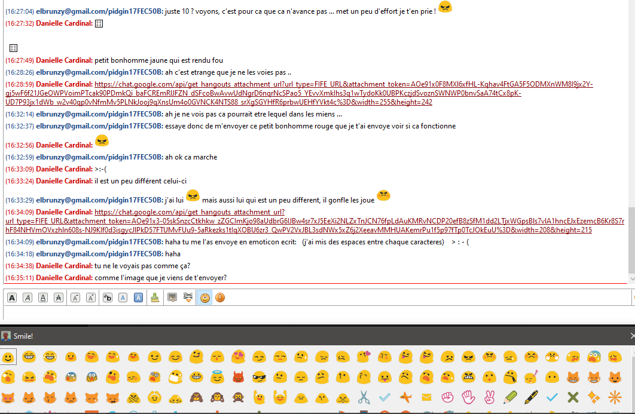Pick the dizzy spiral-eyes face emoji
This screenshot has width=635, height=414.
click(155, 377)
